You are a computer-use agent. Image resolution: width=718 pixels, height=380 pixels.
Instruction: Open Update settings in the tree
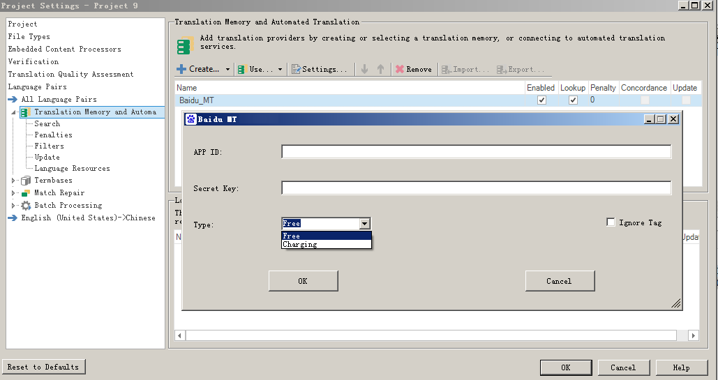click(47, 157)
